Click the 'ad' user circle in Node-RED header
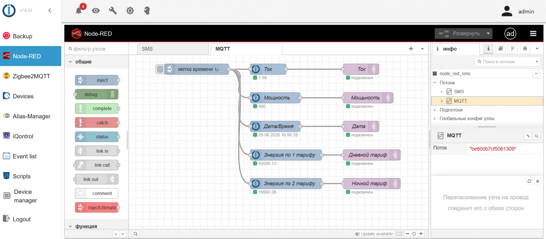546x239 pixels. [x=511, y=34]
